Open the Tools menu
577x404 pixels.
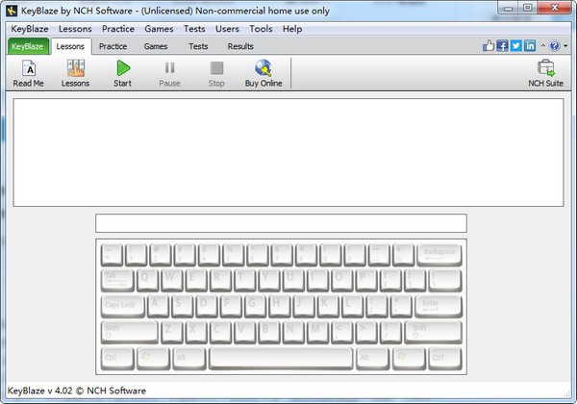pos(261,29)
